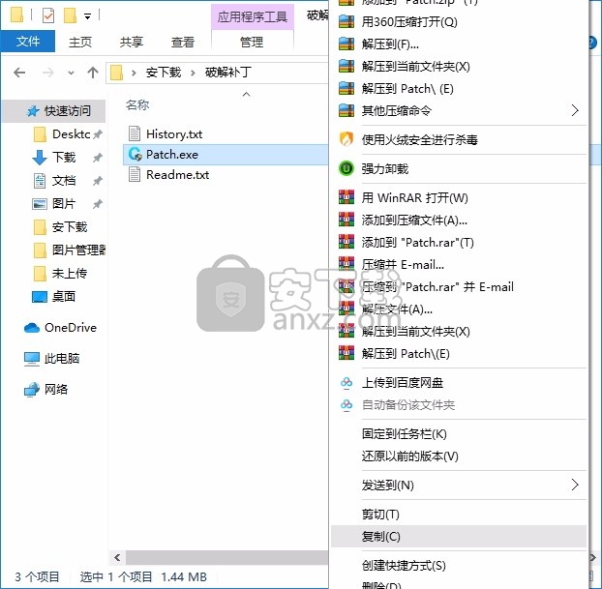Choose 解压文件(A)... menu entry
The height and width of the screenshot is (589, 602).
click(458, 309)
